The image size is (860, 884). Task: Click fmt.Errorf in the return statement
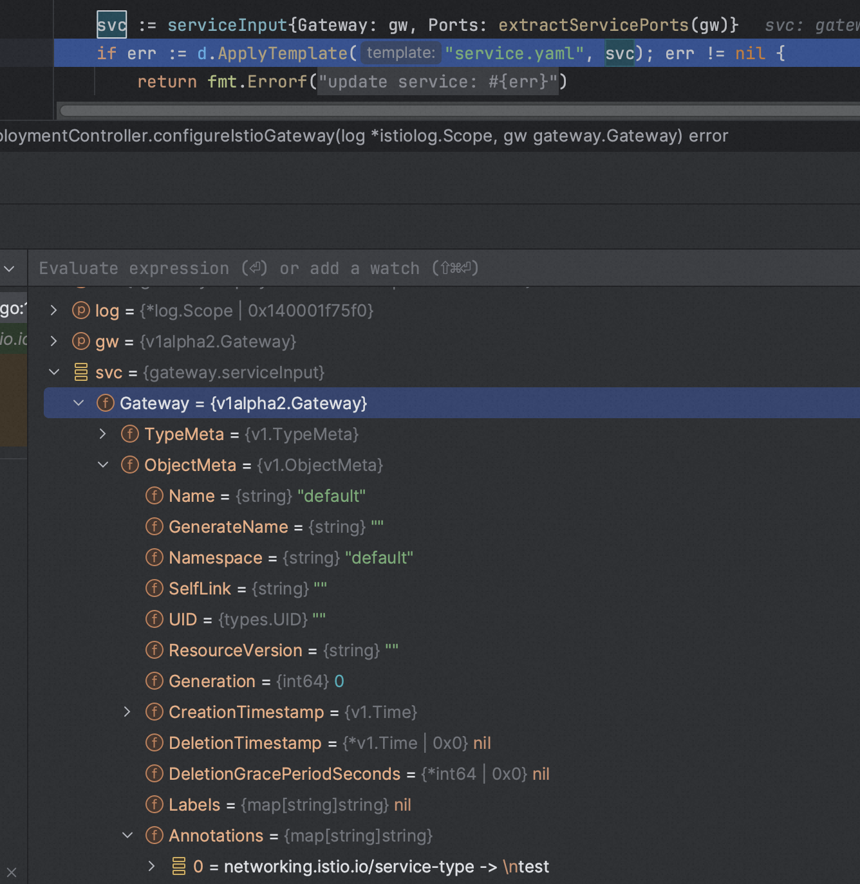(257, 82)
